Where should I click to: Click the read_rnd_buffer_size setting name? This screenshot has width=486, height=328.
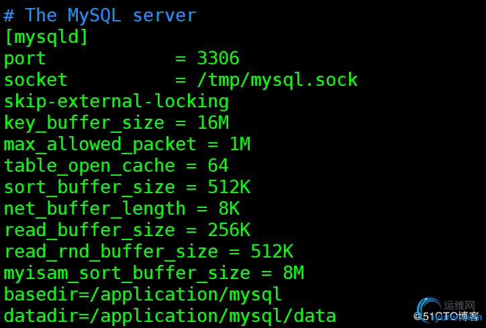[111, 252]
